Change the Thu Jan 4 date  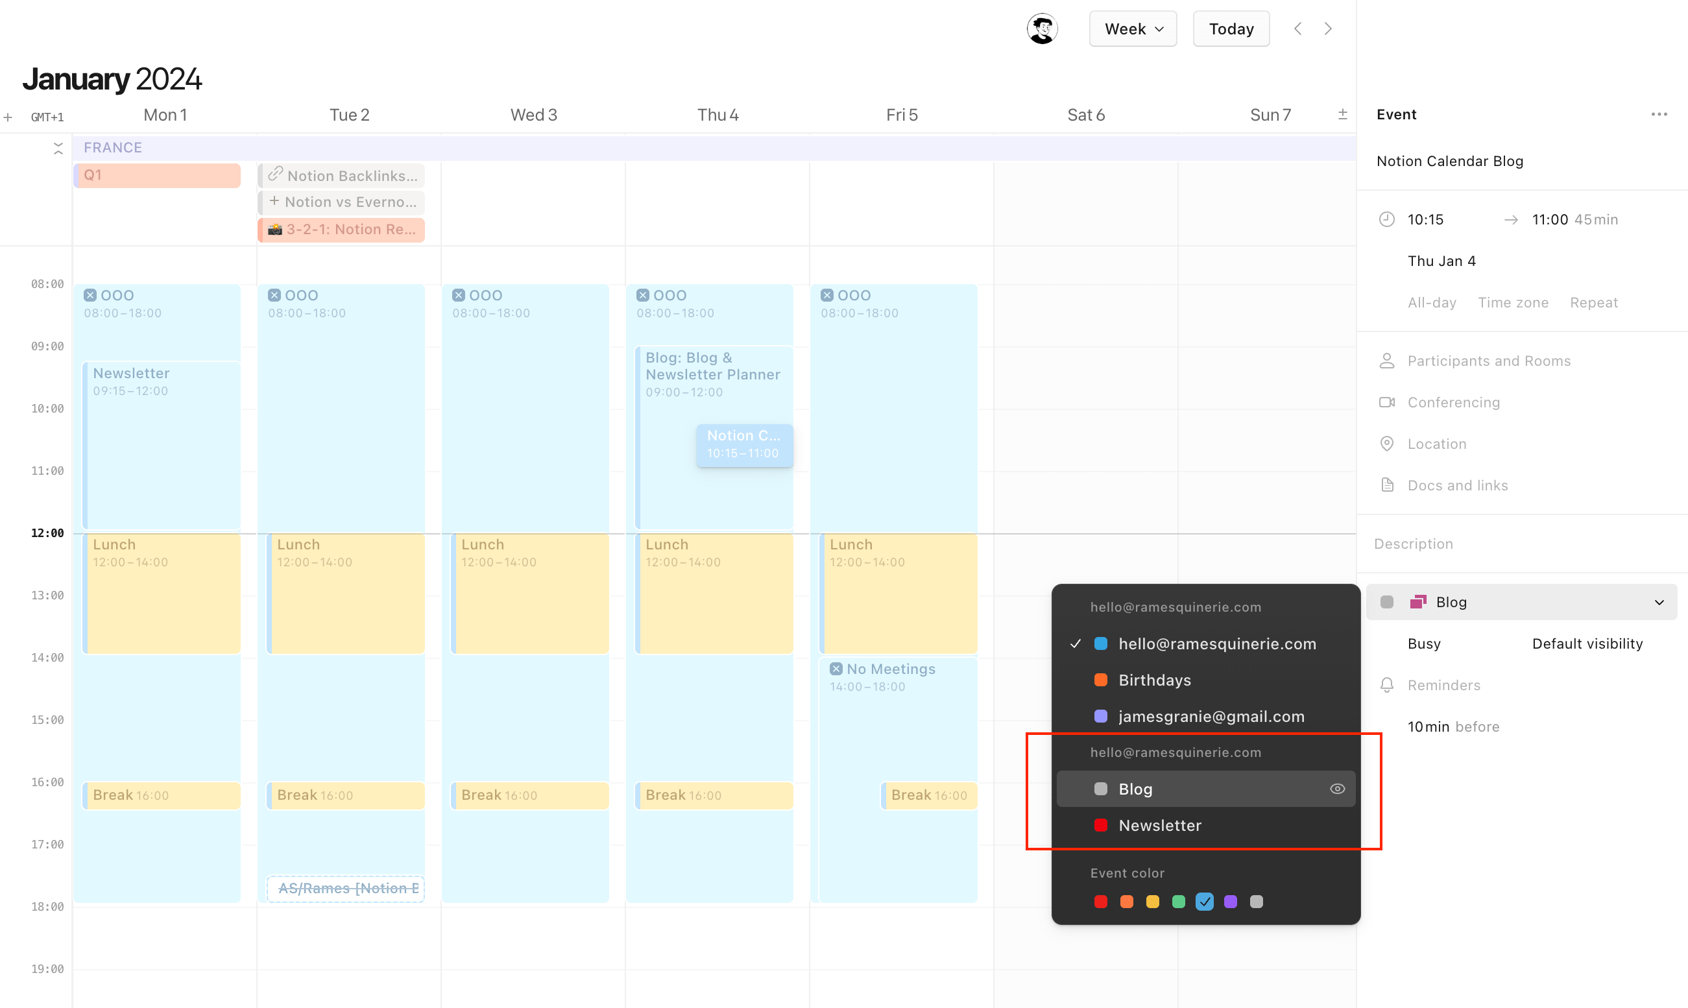[x=1441, y=261]
